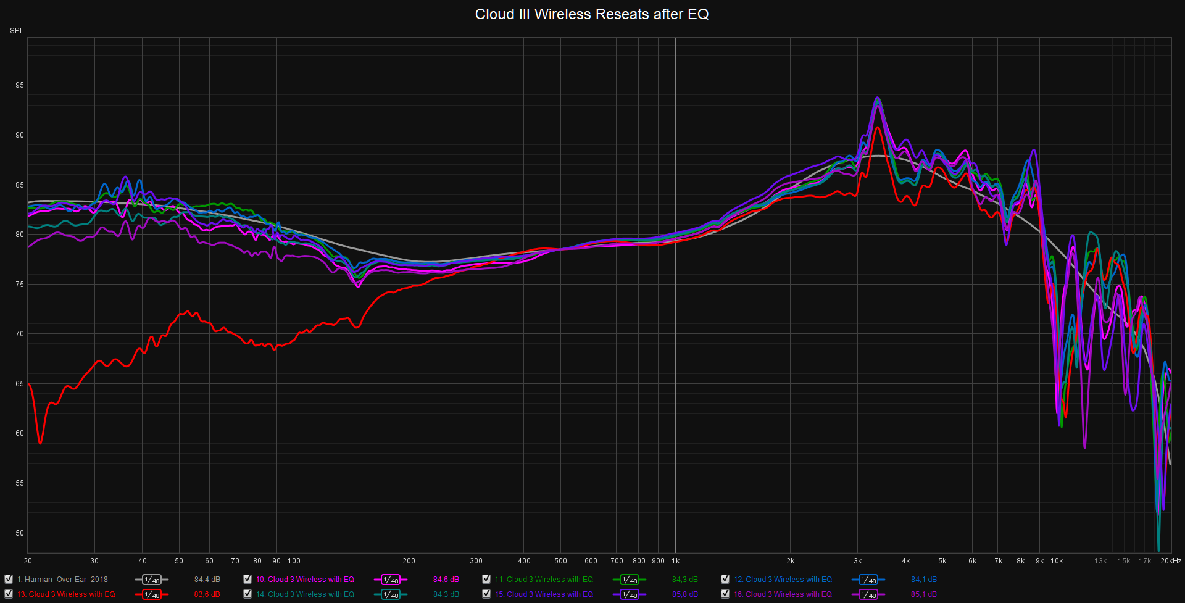The height and width of the screenshot is (603, 1185).
Task: Select legend label '15: Cloud 3 Wireless with EQ'
Action: [544, 594]
